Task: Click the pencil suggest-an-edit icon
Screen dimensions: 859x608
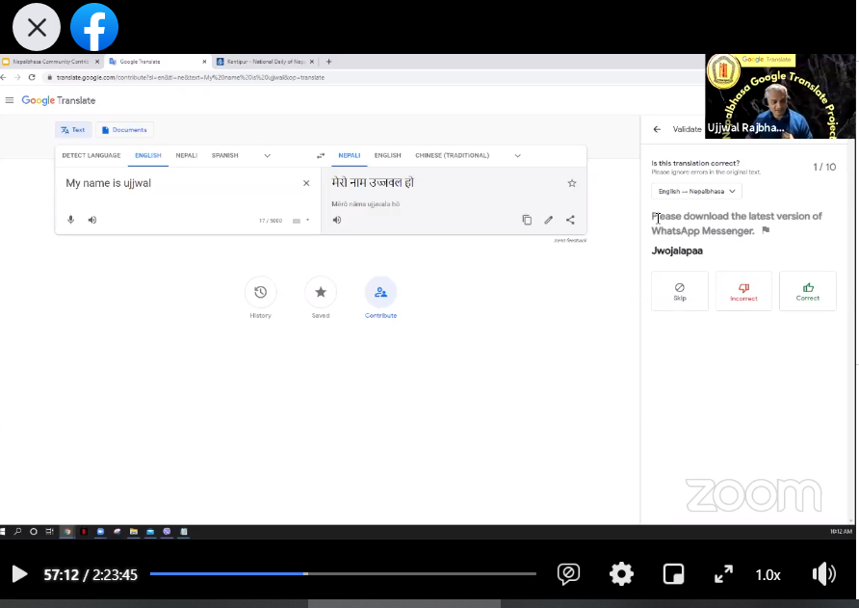Action: click(548, 220)
